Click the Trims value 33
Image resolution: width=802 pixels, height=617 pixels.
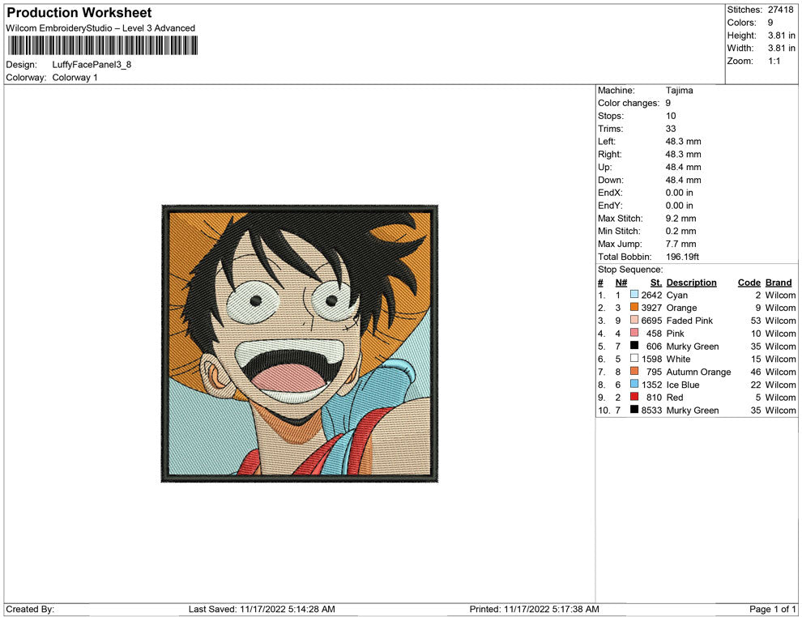[671, 128]
